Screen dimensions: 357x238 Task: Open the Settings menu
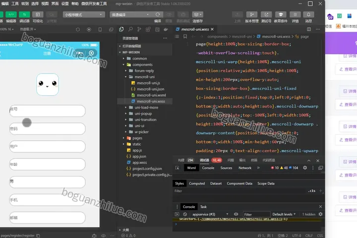pos(65,3)
